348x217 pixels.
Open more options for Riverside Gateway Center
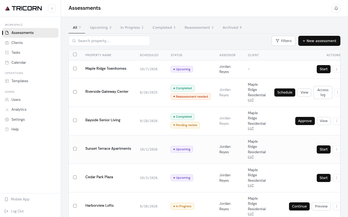(337, 92)
